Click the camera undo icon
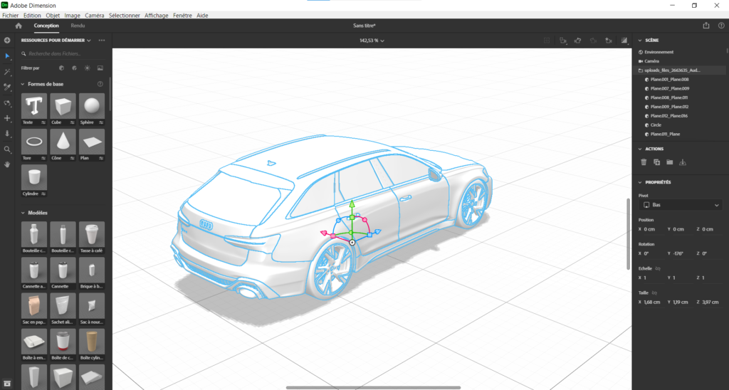The width and height of the screenshot is (729, 390). click(x=578, y=41)
